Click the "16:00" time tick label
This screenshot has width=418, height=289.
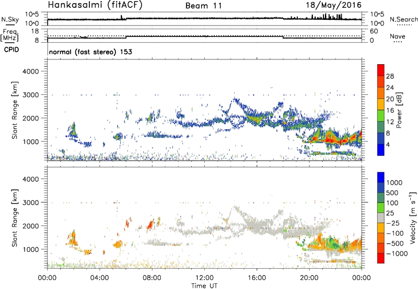click(257, 278)
